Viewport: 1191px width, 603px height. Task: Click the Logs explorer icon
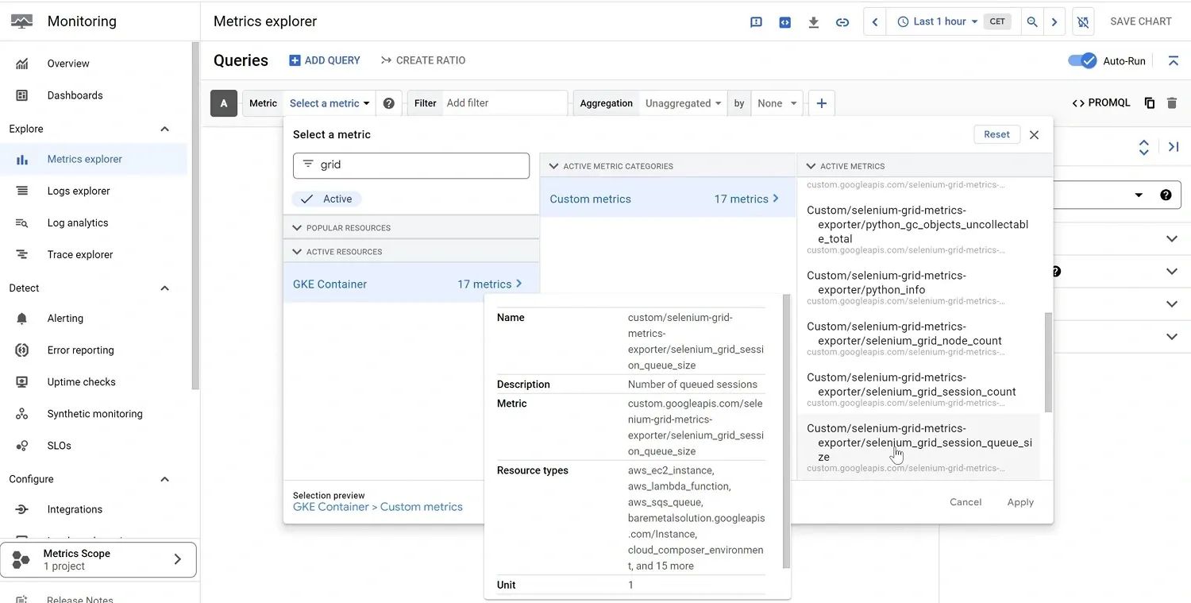pos(22,191)
